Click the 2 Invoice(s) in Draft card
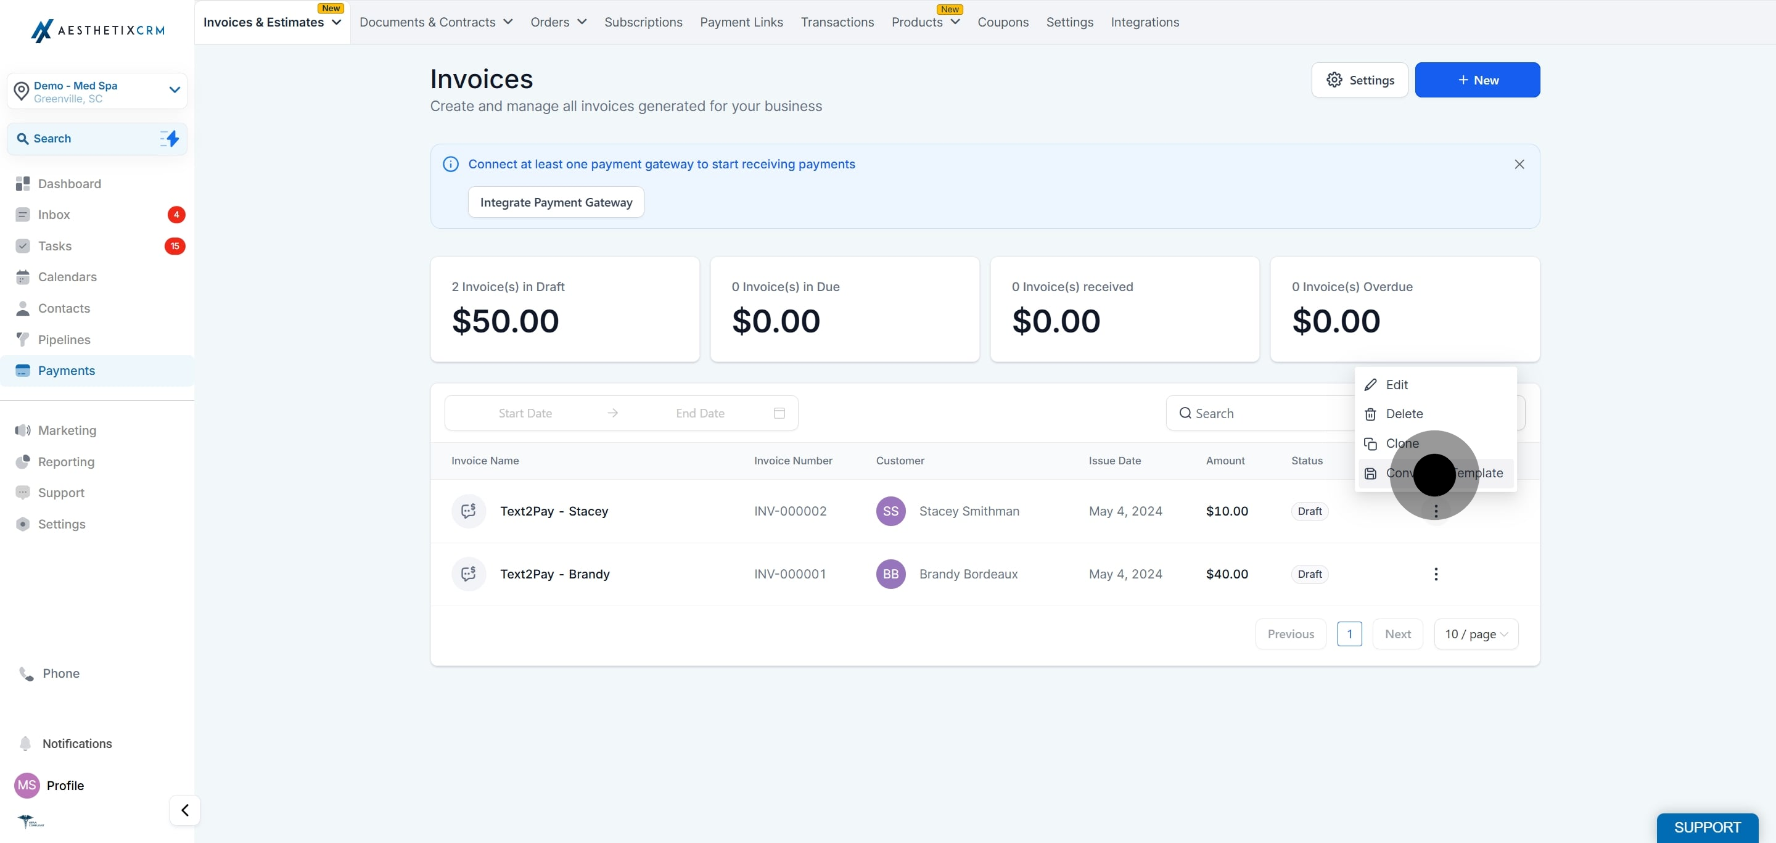The height and width of the screenshot is (843, 1776). pos(565,310)
